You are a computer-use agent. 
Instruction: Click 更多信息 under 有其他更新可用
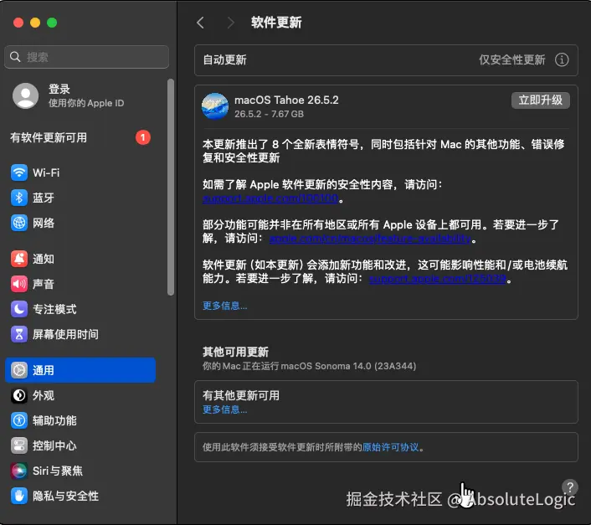point(225,409)
